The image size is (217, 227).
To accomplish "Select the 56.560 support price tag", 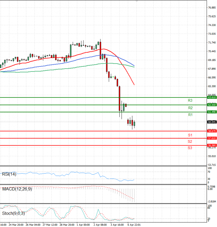I will point(212,145).
